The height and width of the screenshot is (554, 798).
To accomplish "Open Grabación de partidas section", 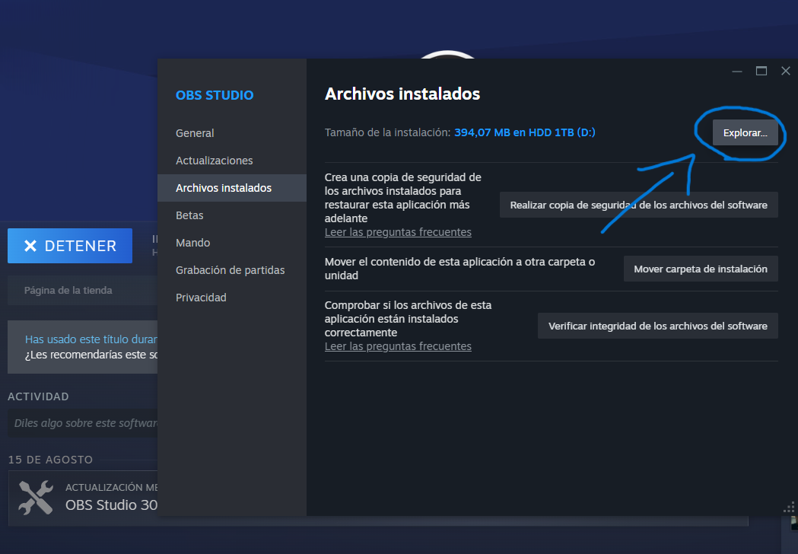I will (x=230, y=270).
